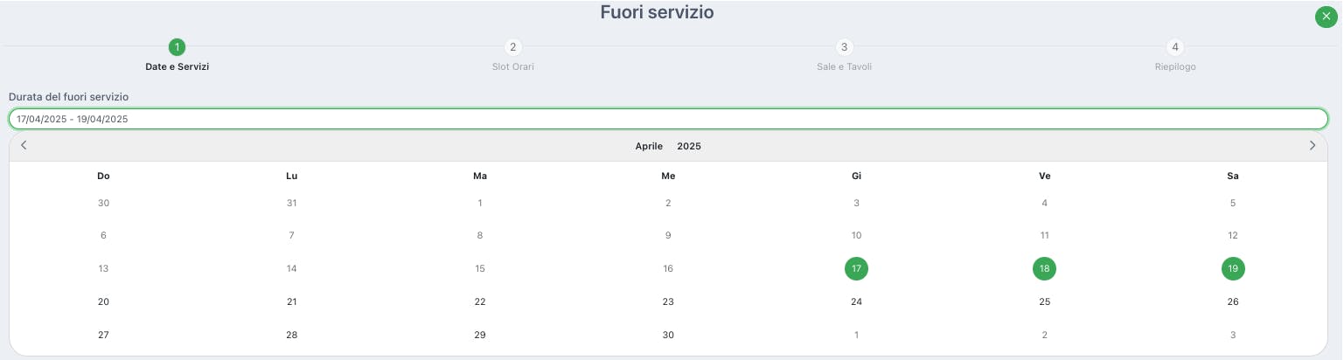
Task: Select April 21 in the calendar
Action: tap(292, 302)
